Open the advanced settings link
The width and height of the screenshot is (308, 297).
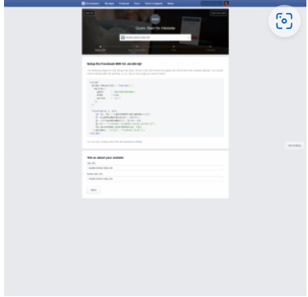click(x=133, y=142)
